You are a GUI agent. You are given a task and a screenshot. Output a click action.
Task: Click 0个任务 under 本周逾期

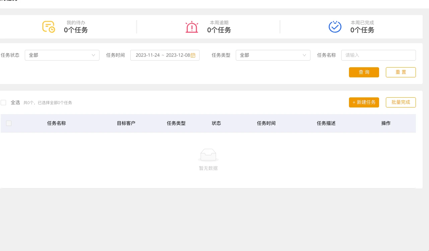tap(219, 30)
